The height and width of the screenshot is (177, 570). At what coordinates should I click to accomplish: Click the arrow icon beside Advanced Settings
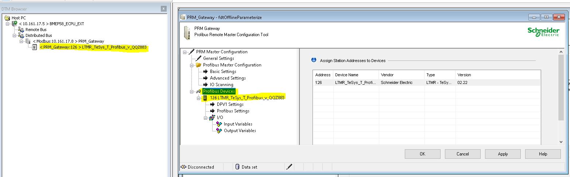click(206, 78)
